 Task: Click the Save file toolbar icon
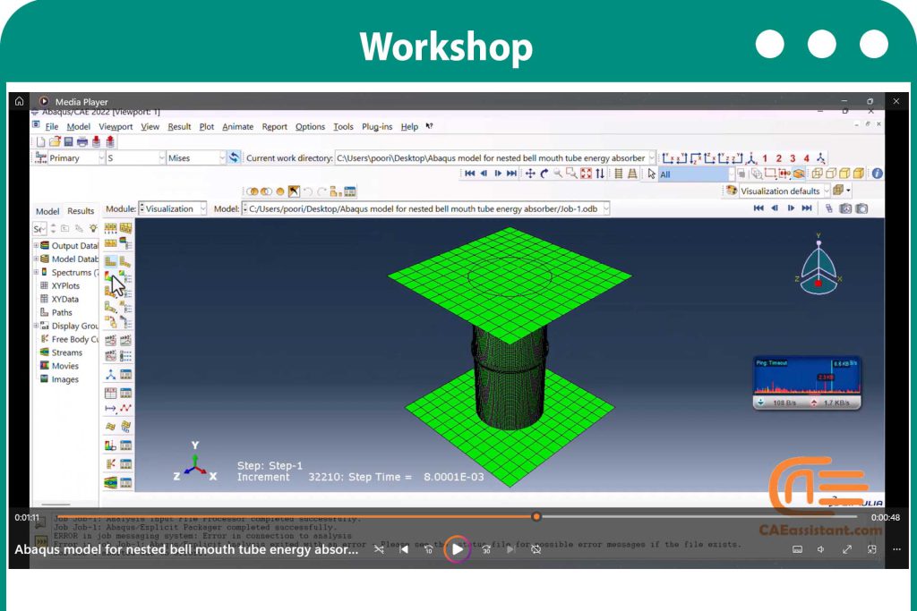[x=68, y=141]
